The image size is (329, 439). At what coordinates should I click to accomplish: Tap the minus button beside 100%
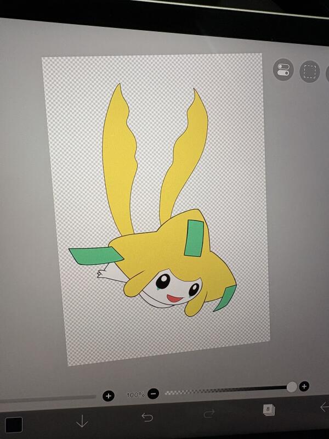154,393
